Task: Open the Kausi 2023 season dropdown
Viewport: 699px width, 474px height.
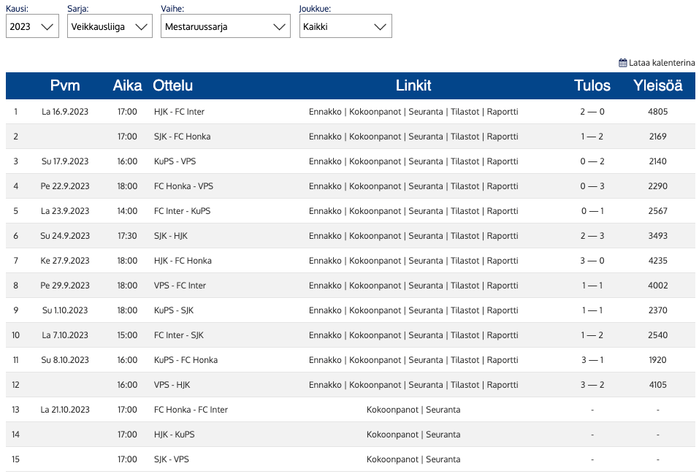Action: coord(32,27)
